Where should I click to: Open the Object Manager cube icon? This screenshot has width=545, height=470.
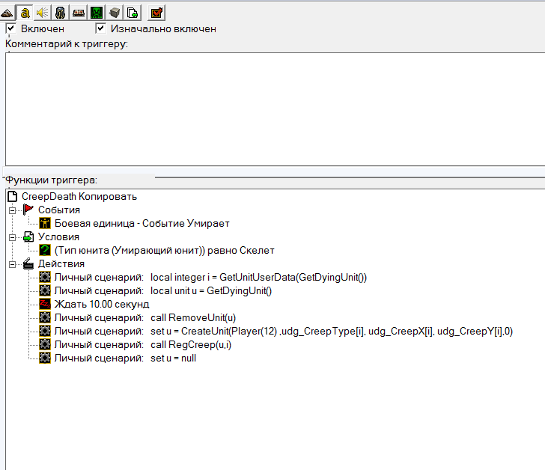(115, 12)
